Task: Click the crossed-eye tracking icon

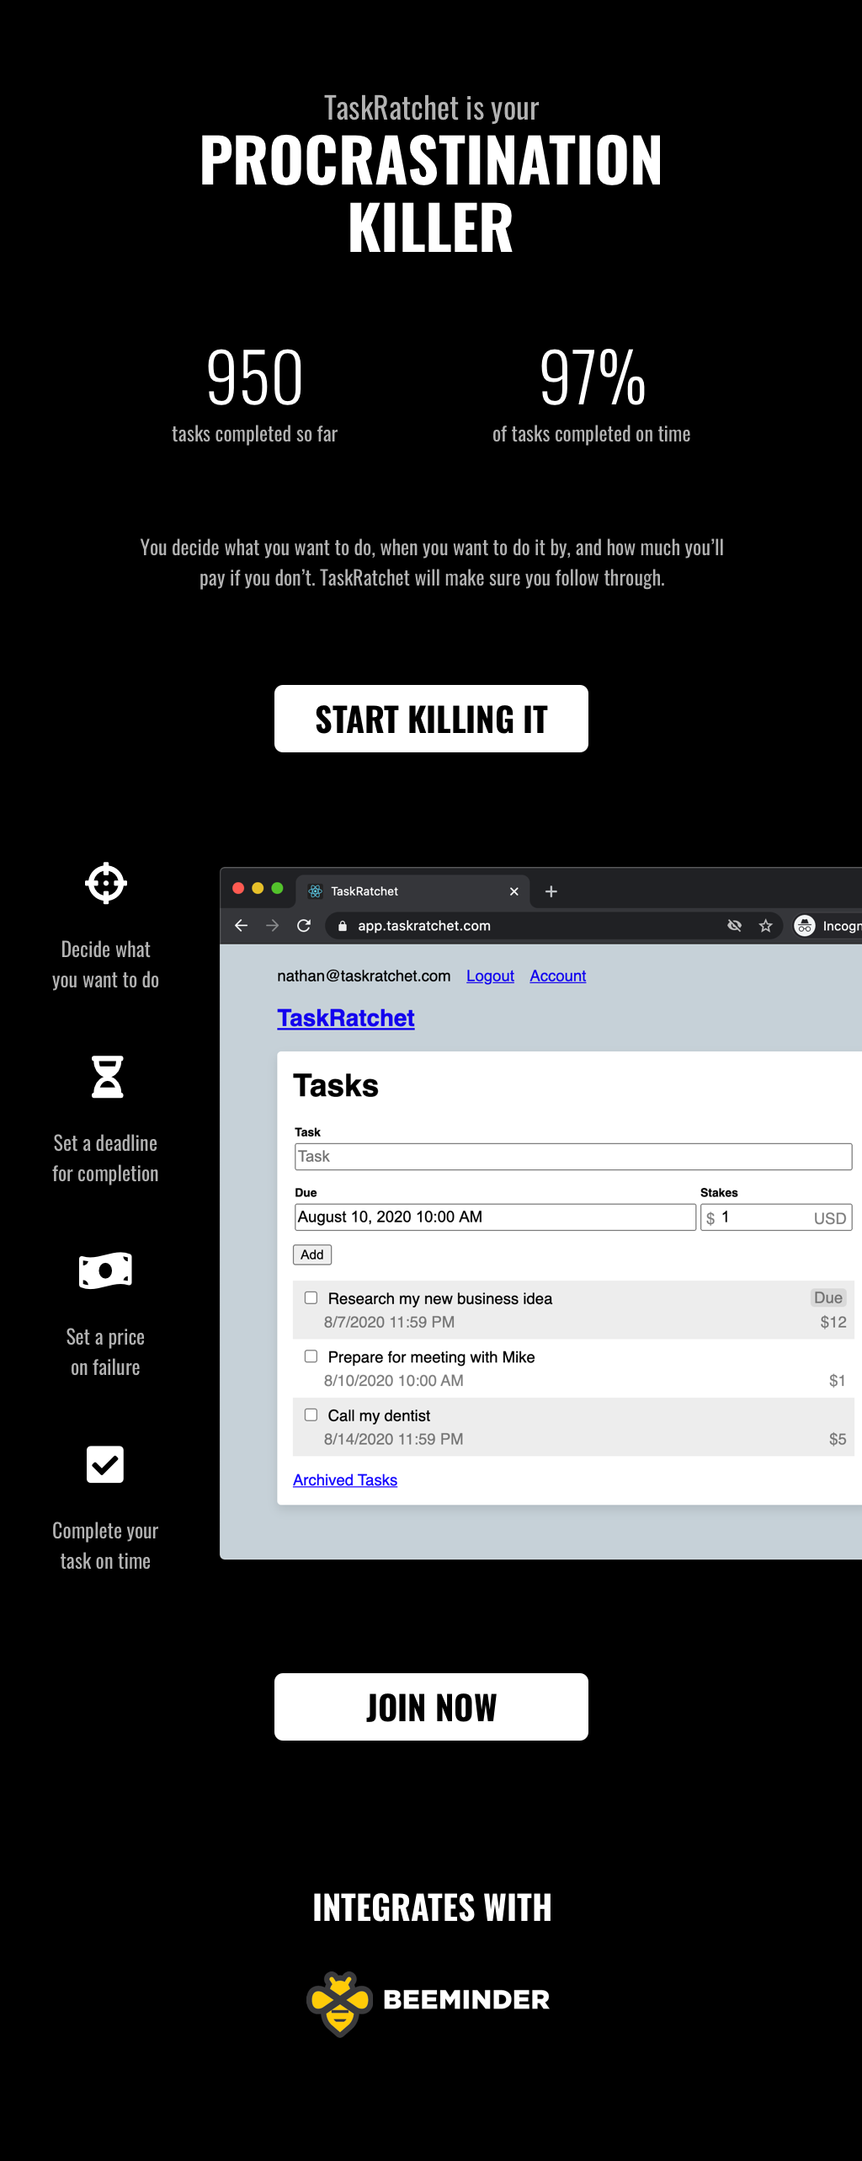Action: (x=734, y=925)
